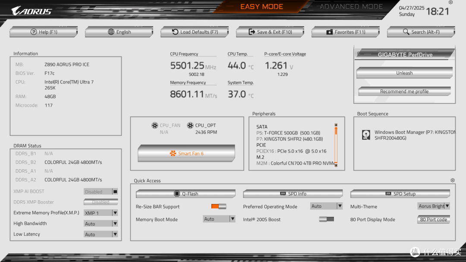Click Load Defaults (F7)
Viewport: 466px width, 262px height.
[x=195, y=32]
